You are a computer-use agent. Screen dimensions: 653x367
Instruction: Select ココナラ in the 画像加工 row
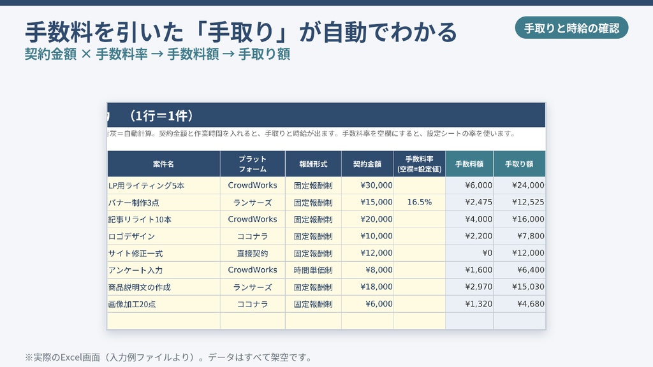coord(253,304)
